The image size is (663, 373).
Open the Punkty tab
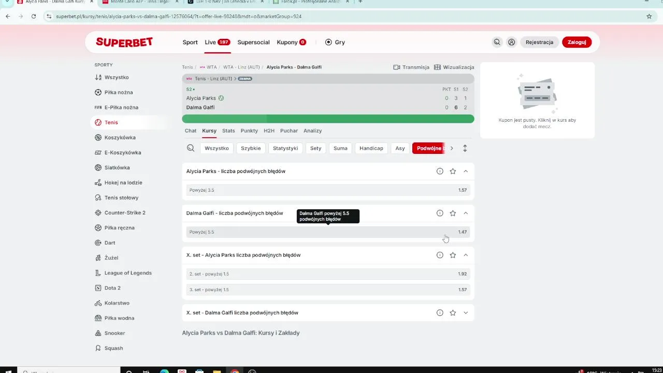point(249,131)
